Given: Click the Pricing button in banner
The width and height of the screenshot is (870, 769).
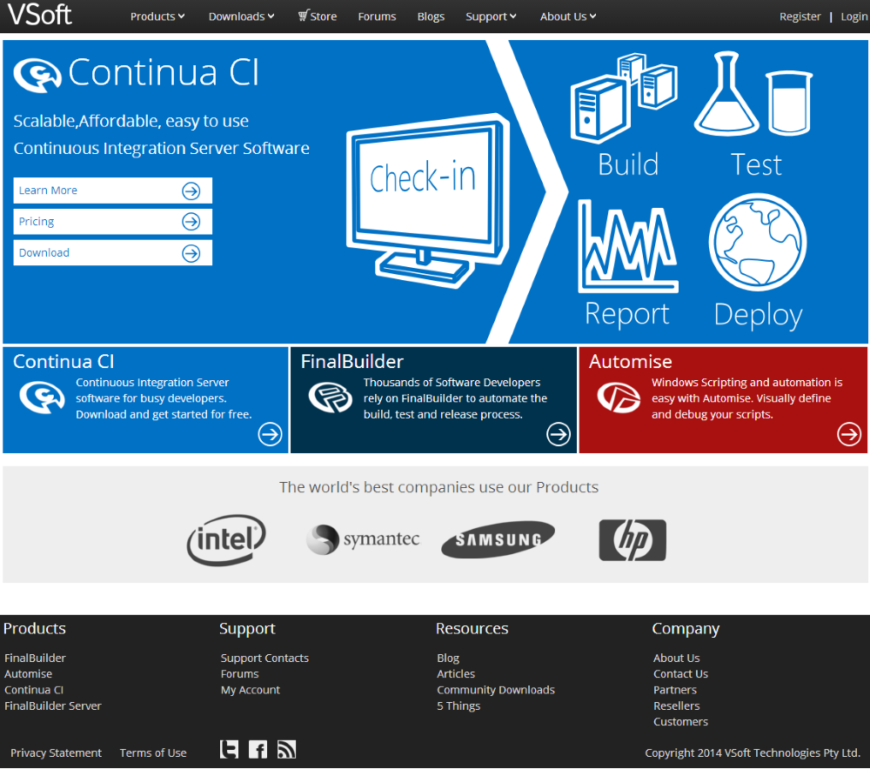Looking at the screenshot, I should [112, 222].
